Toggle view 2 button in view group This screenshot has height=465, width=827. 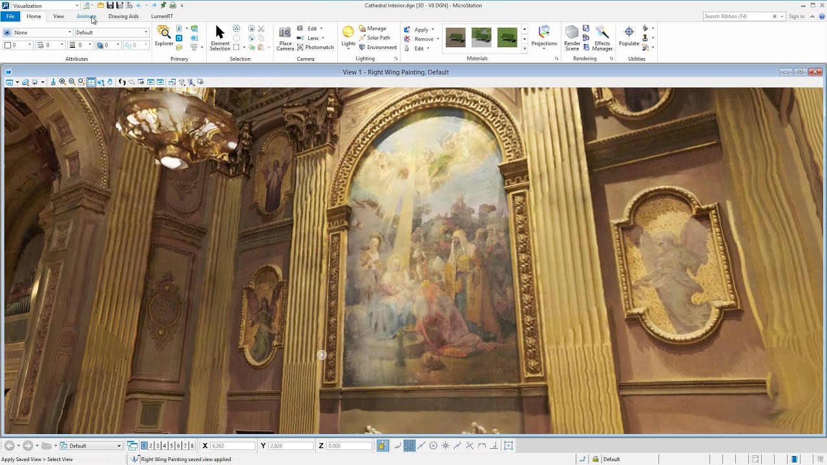point(151,446)
